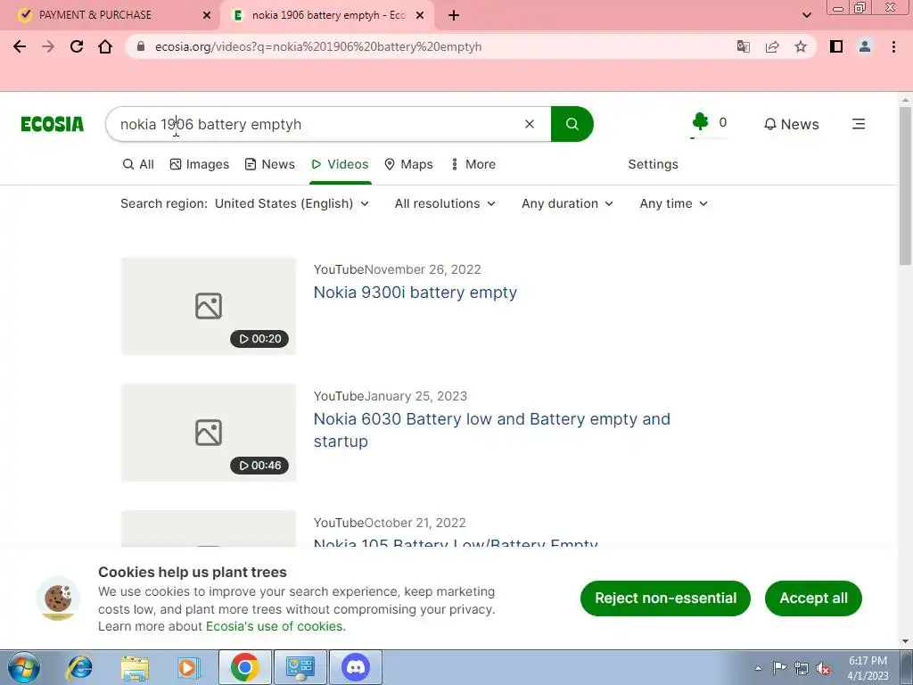Open the tree counter icon

coord(701,121)
